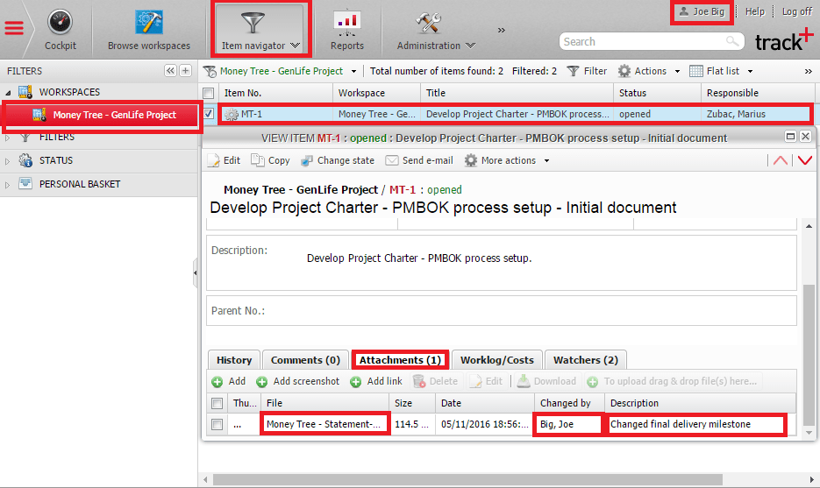Screen dimensions: 820x488
Task: Open the Cockpit gauge icon
Action: point(61,22)
